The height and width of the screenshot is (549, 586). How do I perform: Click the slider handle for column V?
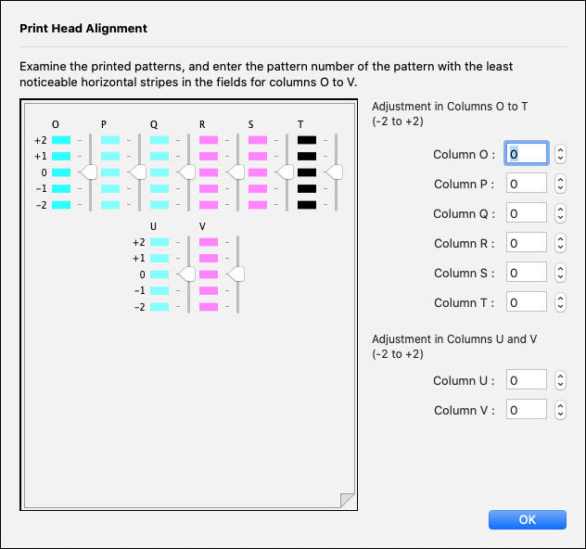pyautogui.click(x=236, y=274)
